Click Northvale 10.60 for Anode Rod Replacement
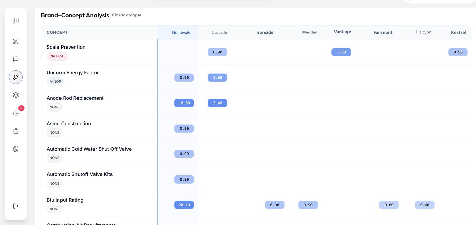This screenshot has height=225, width=476. pos(184,103)
